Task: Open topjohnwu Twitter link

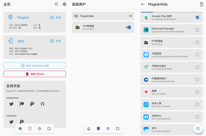Action: coord(11,104)
